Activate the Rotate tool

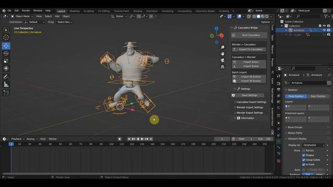click(6, 54)
